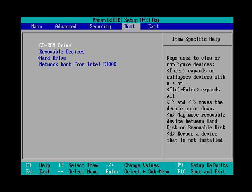The width and height of the screenshot is (252, 192).
Task: Click the Esc Exit shortcut label
Action: pos(38,172)
